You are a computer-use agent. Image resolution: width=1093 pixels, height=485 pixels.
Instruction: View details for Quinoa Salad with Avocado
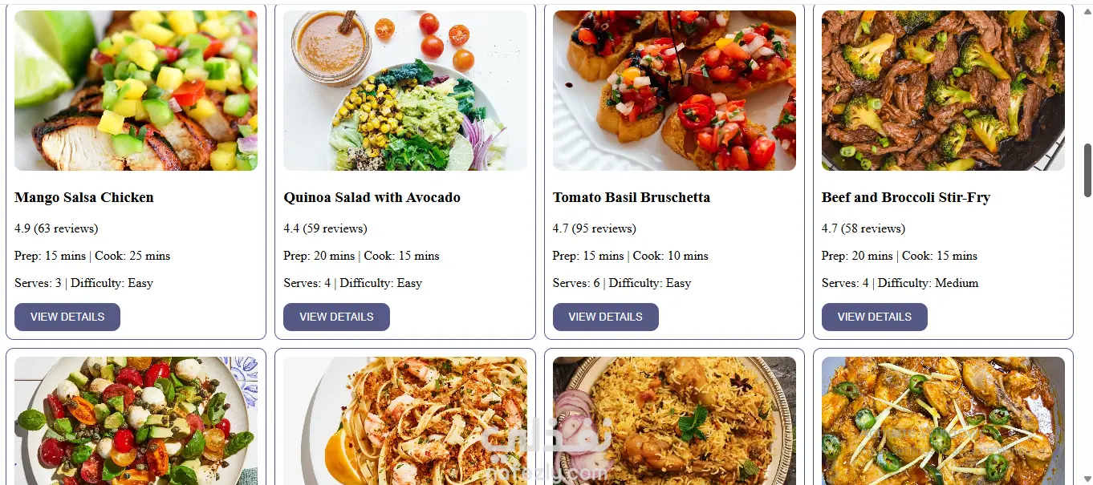[x=336, y=317]
